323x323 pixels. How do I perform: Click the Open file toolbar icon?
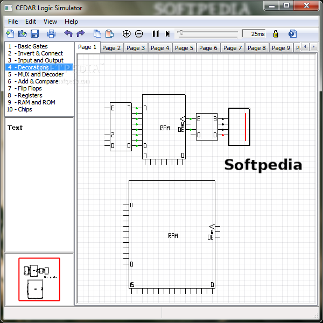(23, 33)
